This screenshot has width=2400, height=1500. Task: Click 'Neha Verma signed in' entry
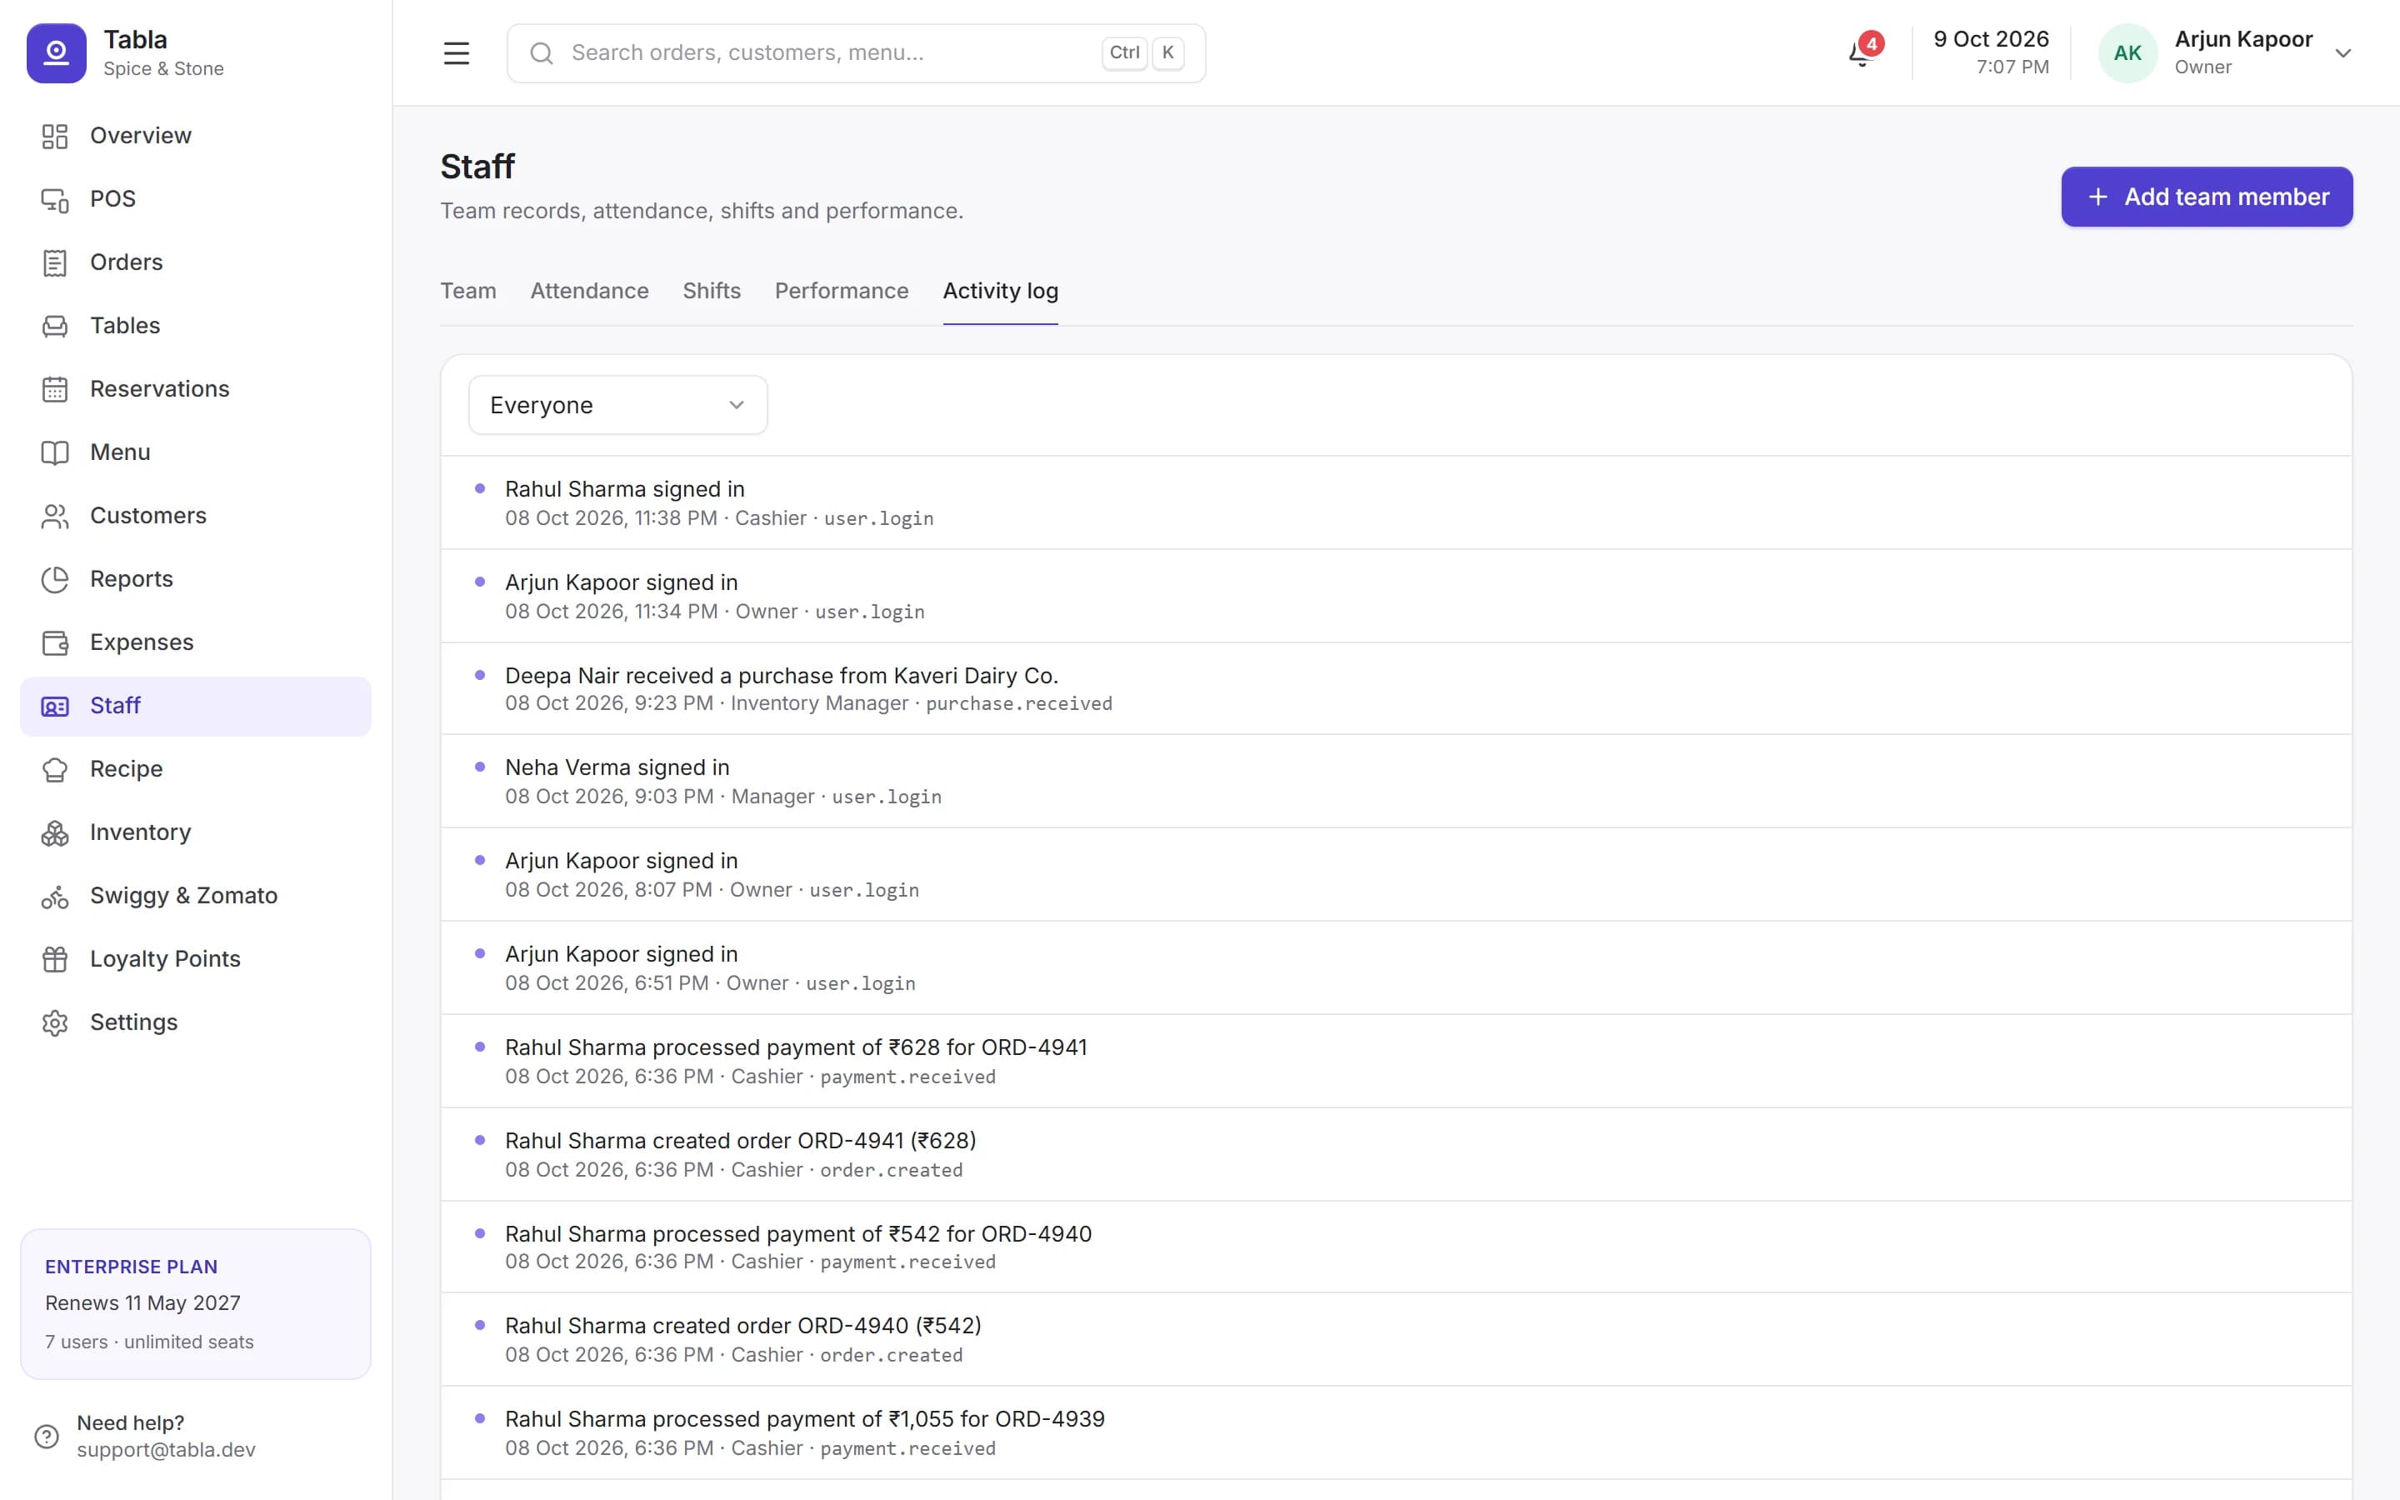[1395, 781]
